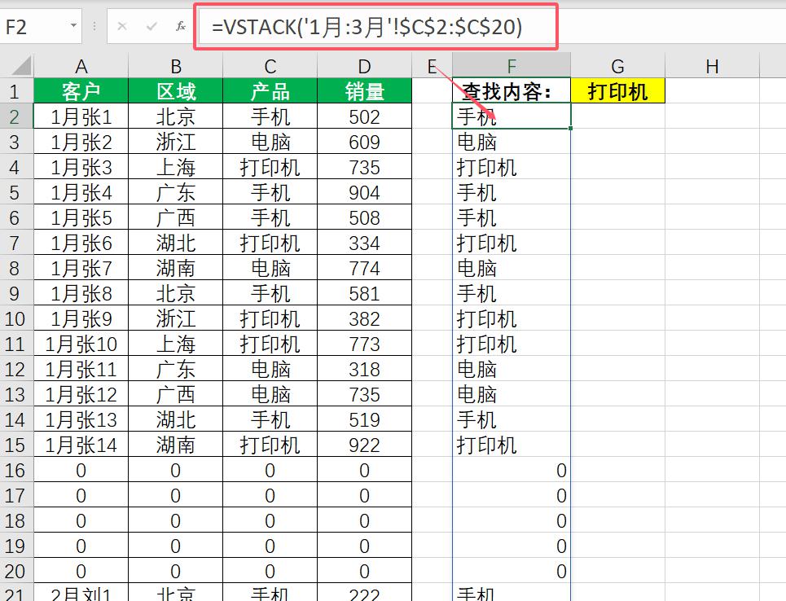Click the cancel (X) icon in the formula bar
The image size is (786, 601).
(122, 26)
